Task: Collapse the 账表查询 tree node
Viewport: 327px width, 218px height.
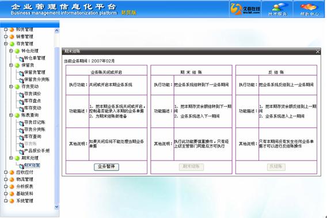Action: point(12,115)
